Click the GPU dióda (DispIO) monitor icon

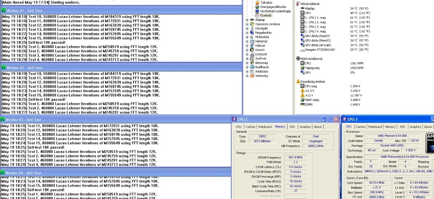tap(302, 36)
